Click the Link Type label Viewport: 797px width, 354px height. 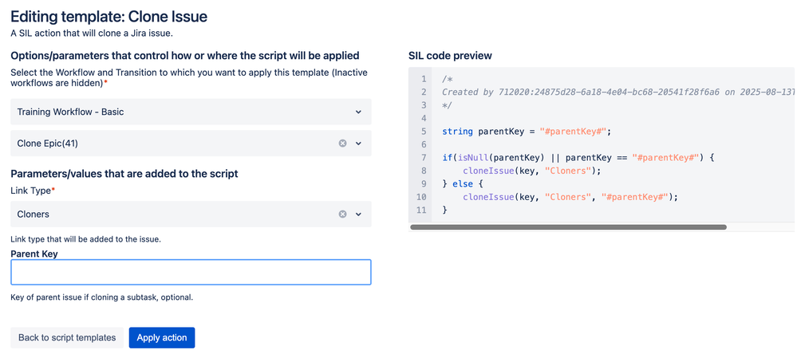click(32, 191)
